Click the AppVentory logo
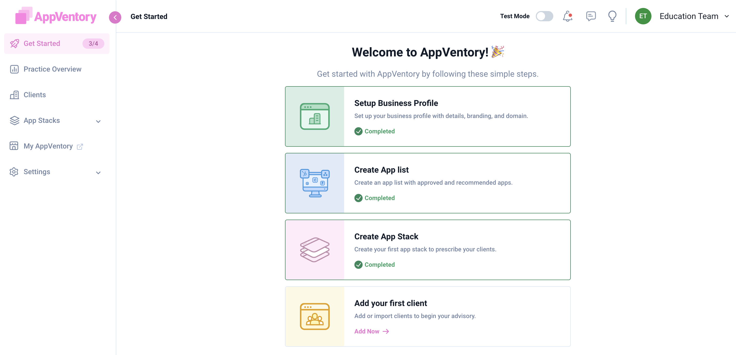Viewport: 736px width, 355px height. [56, 16]
